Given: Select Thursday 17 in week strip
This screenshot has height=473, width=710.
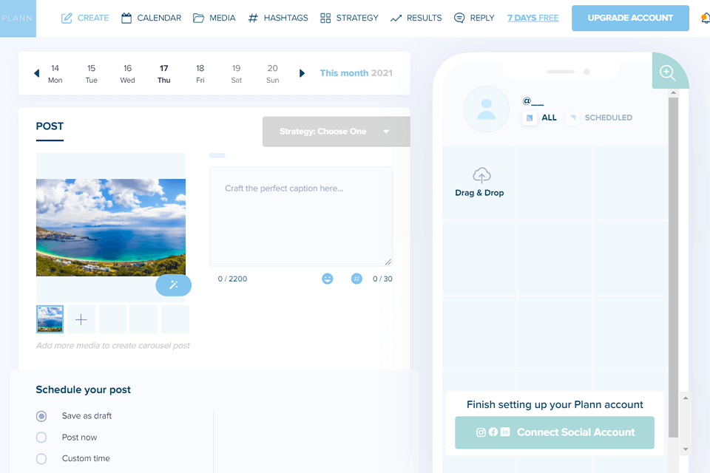Looking at the screenshot, I should 164,74.
